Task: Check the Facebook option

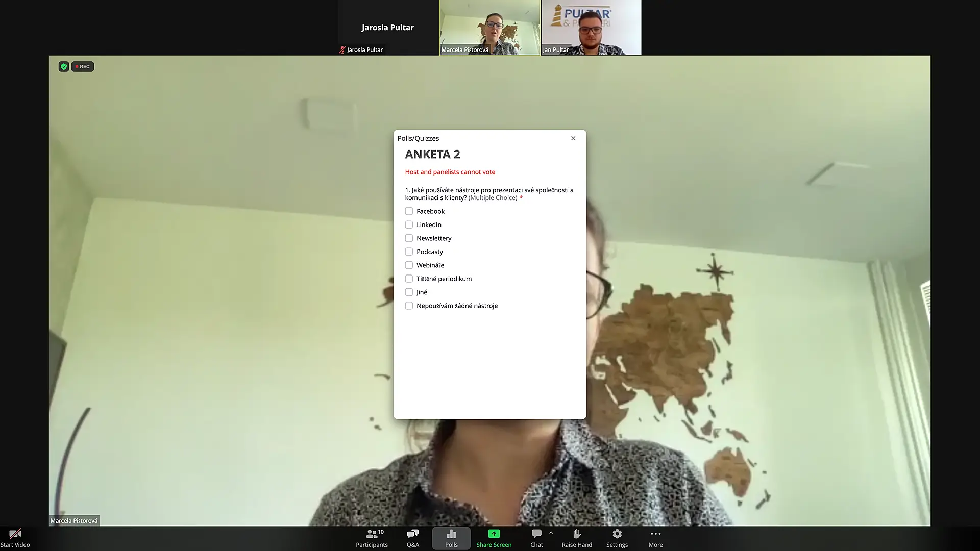Action: pos(409,211)
